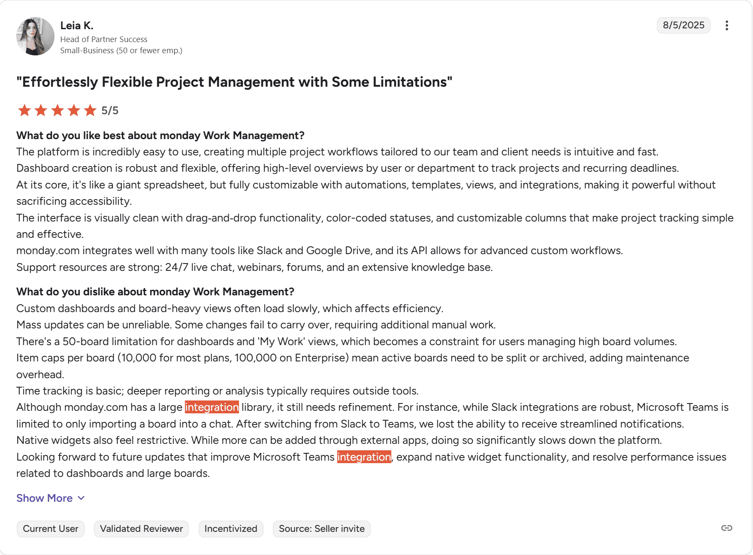Click the chevron next to Show More
The height and width of the screenshot is (555, 753).
[x=81, y=498]
